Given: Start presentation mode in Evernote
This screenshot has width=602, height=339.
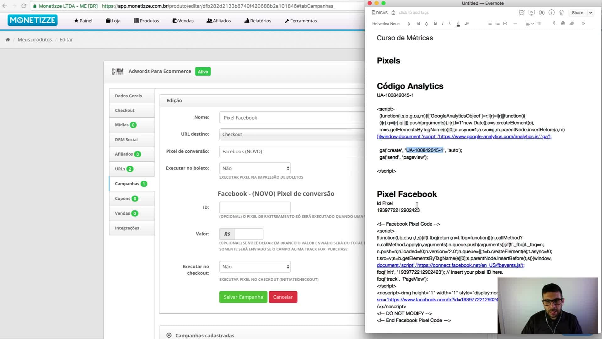Looking at the screenshot, I should (x=531, y=13).
